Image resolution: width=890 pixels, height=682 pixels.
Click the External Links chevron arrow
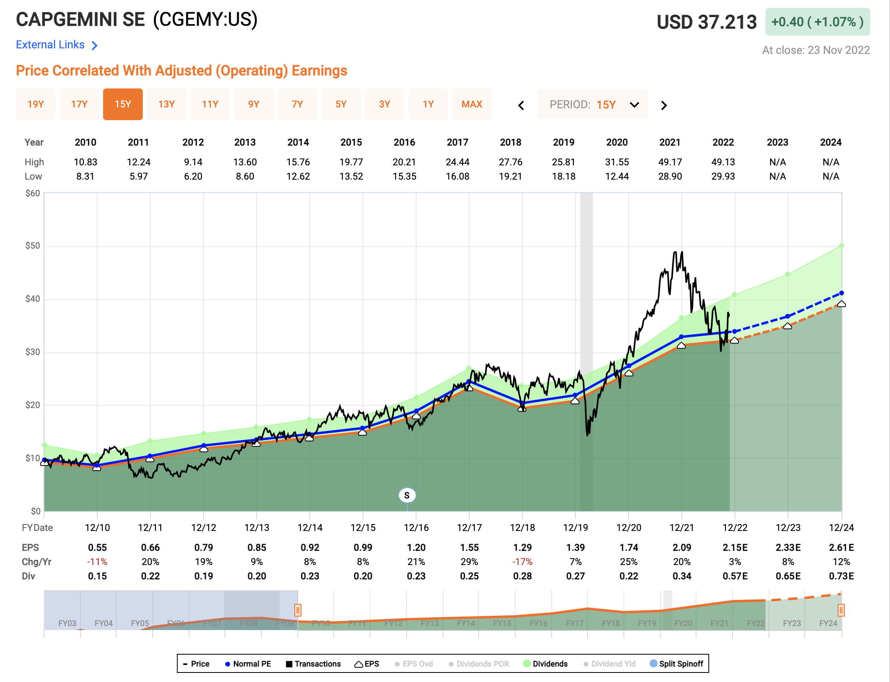click(x=95, y=45)
